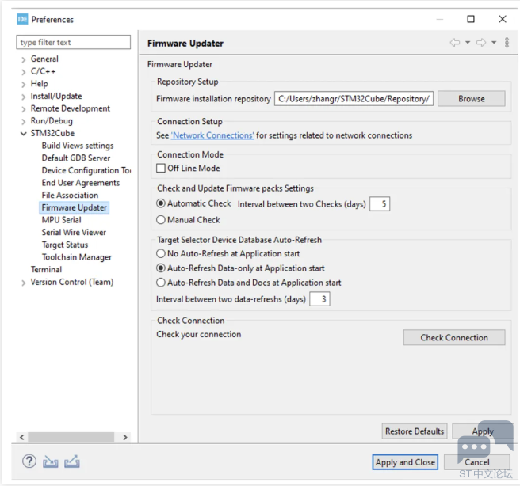Select the Run/Debug tree item label
Image resolution: width=520 pixels, height=486 pixels.
pos(52,121)
